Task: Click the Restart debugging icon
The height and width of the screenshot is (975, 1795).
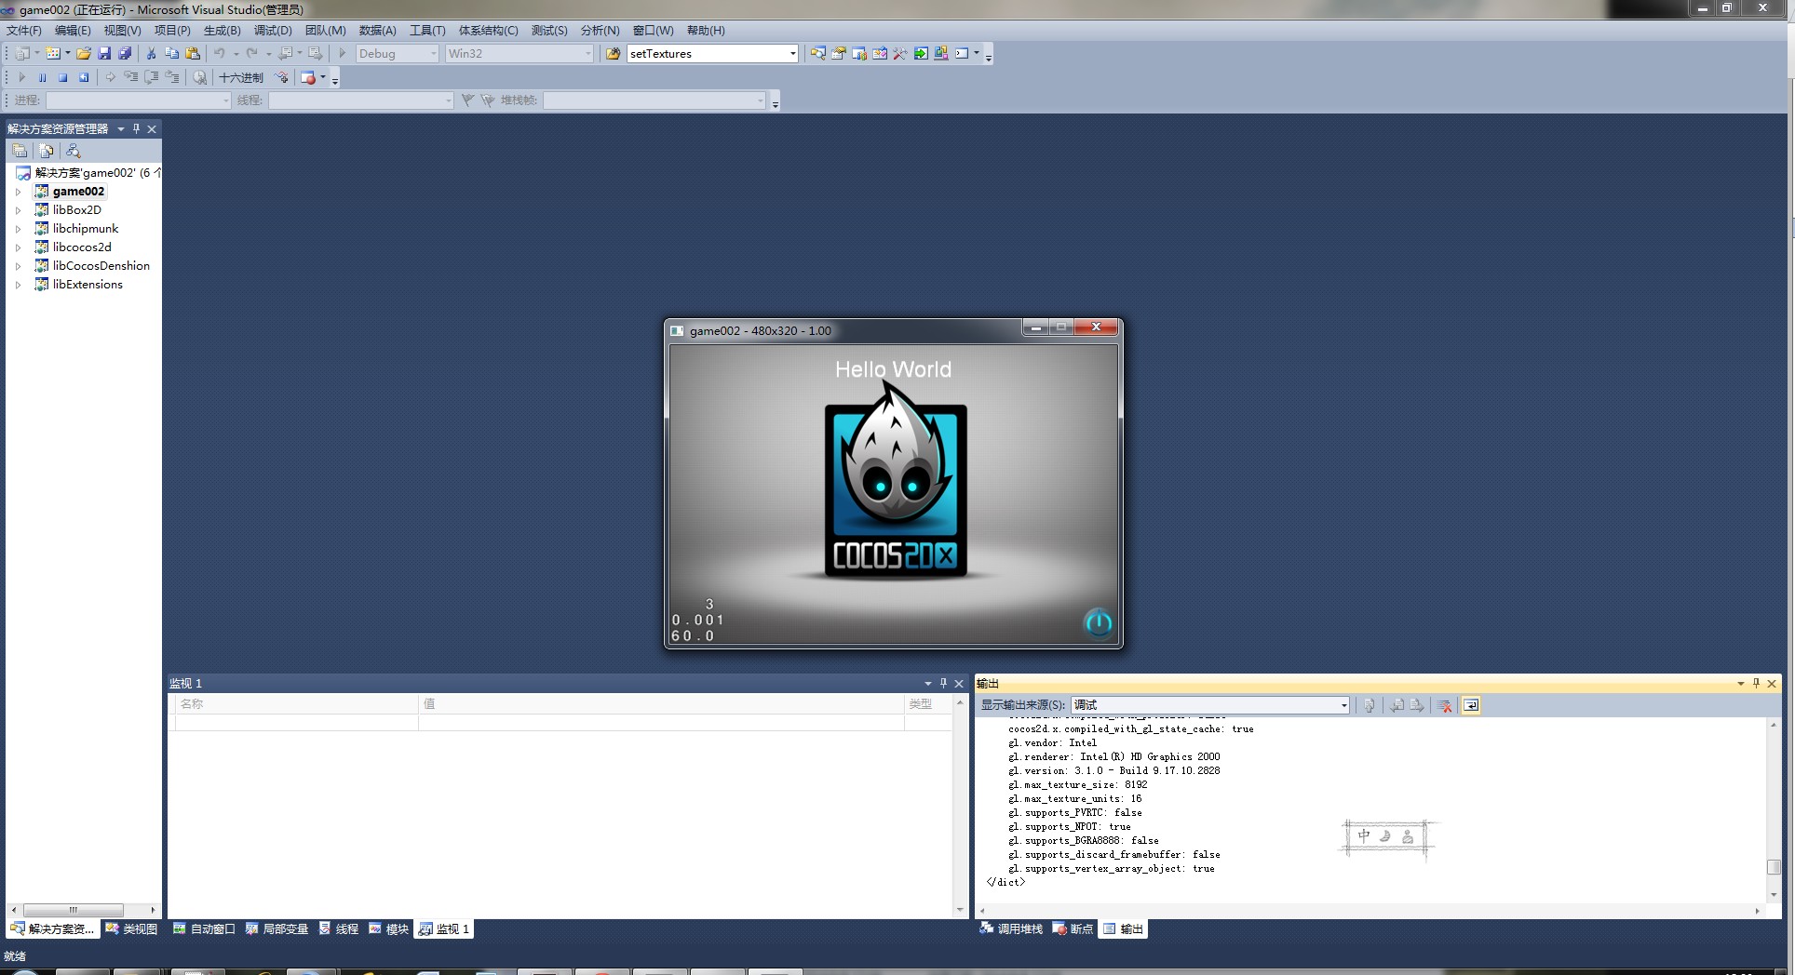Action: point(84,77)
